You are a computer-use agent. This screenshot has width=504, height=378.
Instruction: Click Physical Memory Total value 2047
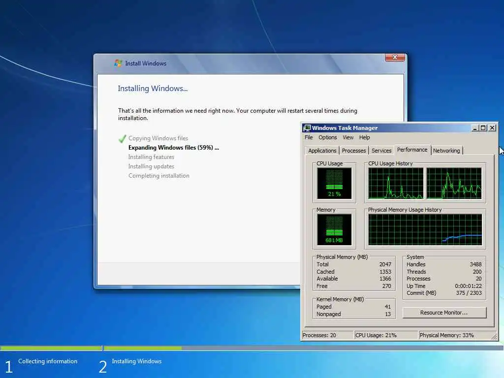pyautogui.click(x=385, y=264)
